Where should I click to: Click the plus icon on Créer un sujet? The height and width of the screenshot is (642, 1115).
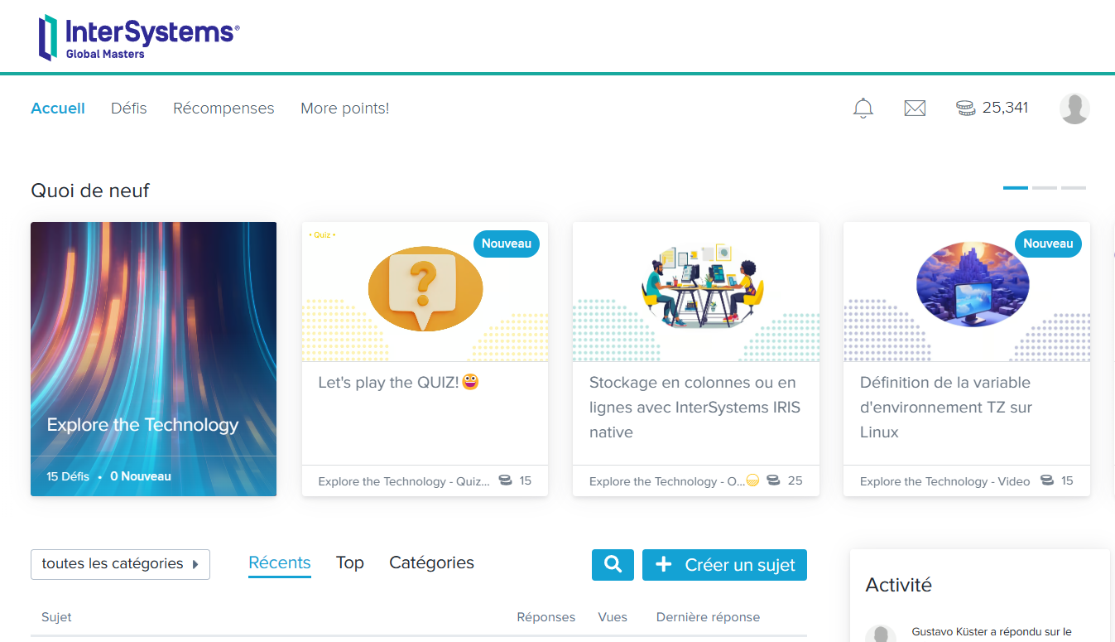pyautogui.click(x=663, y=565)
